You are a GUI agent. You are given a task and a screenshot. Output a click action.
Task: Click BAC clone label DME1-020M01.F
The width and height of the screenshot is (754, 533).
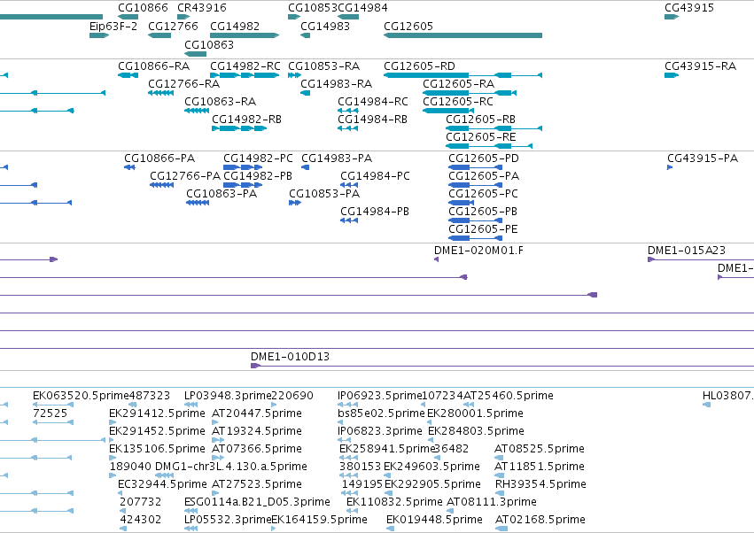pyautogui.click(x=479, y=251)
